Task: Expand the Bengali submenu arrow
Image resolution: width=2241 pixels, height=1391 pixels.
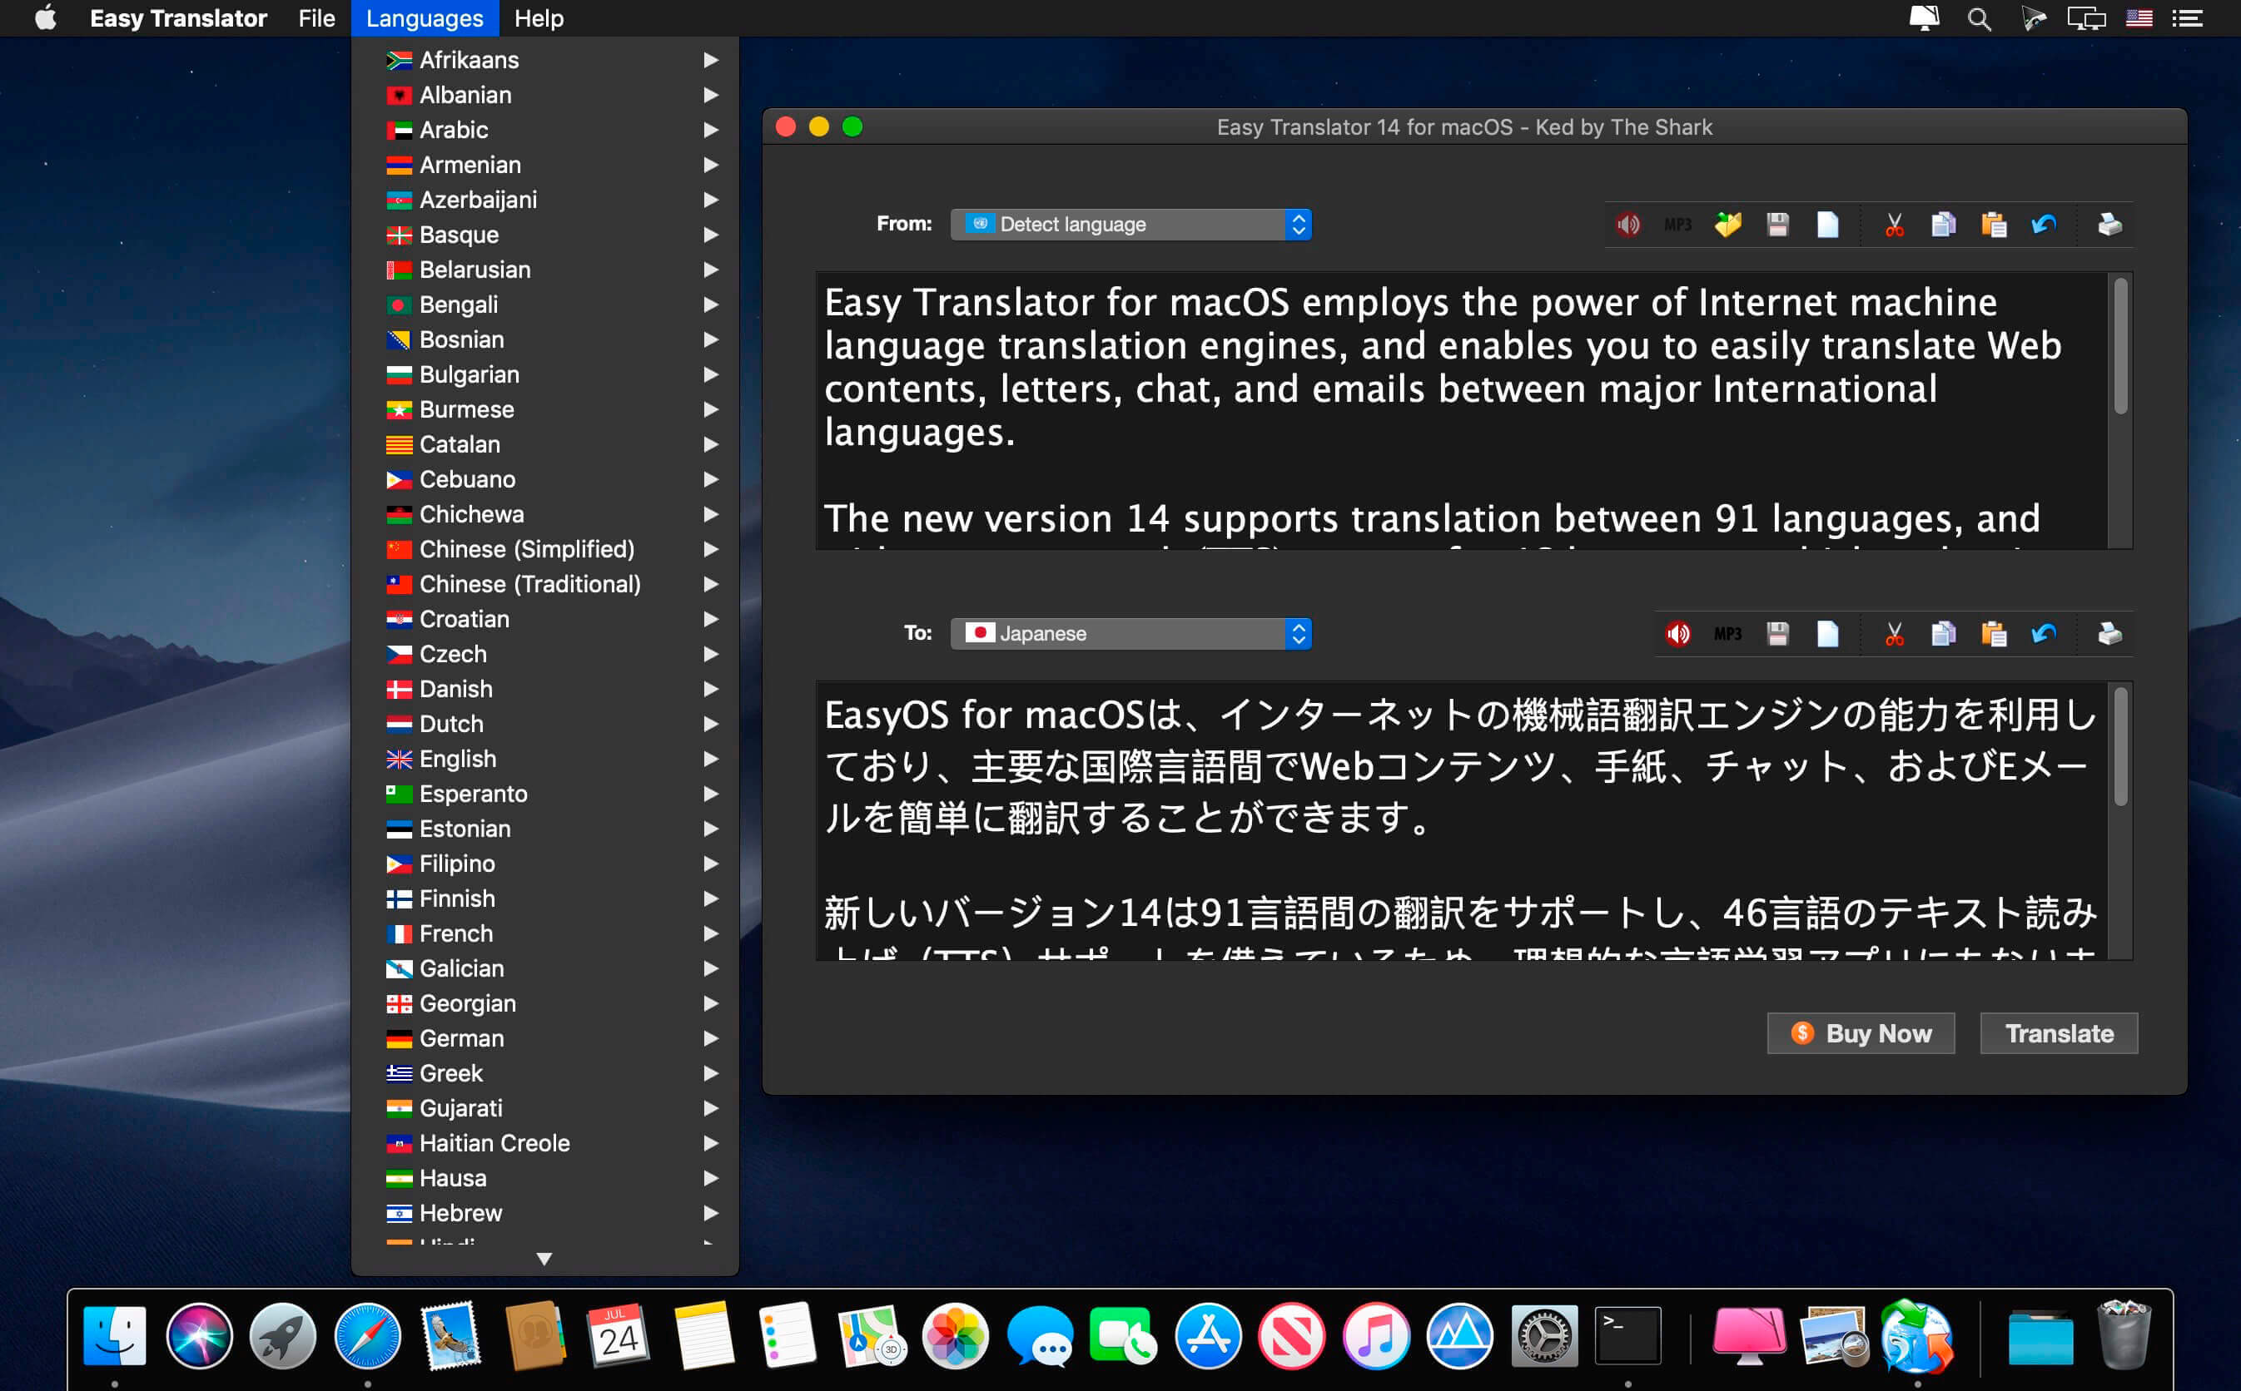Action: pyautogui.click(x=710, y=304)
